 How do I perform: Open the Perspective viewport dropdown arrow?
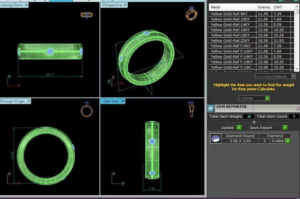pos(126,5)
